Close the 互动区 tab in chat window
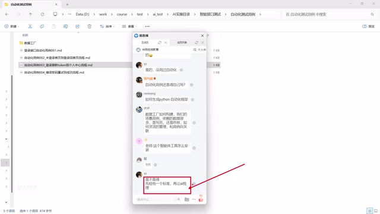The image size is (380, 214). pyautogui.click(x=166, y=42)
